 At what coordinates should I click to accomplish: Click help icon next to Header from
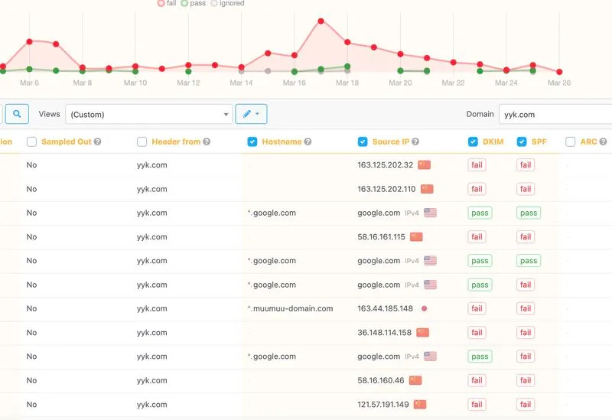pyautogui.click(x=207, y=142)
